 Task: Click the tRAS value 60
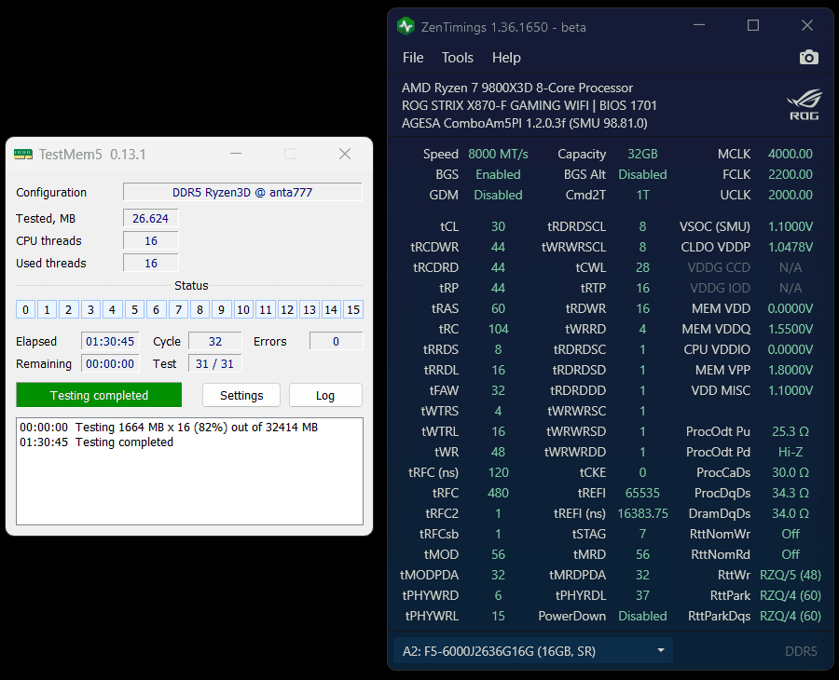point(498,308)
